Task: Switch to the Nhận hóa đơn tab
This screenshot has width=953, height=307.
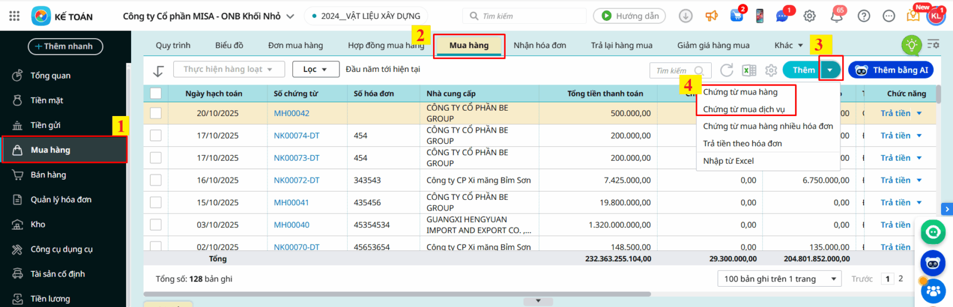Action: point(540,45)
